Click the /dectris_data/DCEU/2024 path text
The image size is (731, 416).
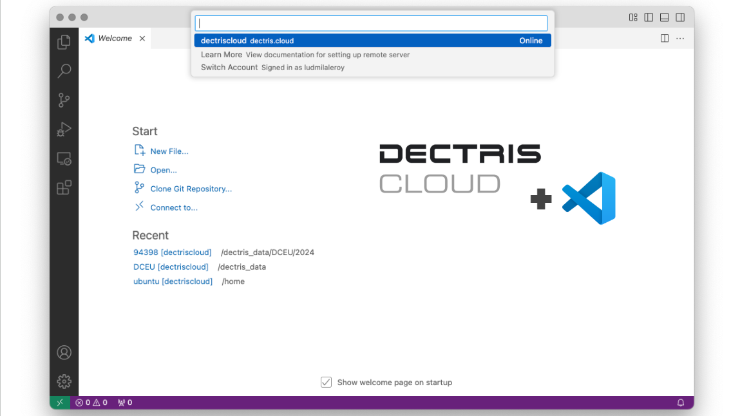pos(267,252)
